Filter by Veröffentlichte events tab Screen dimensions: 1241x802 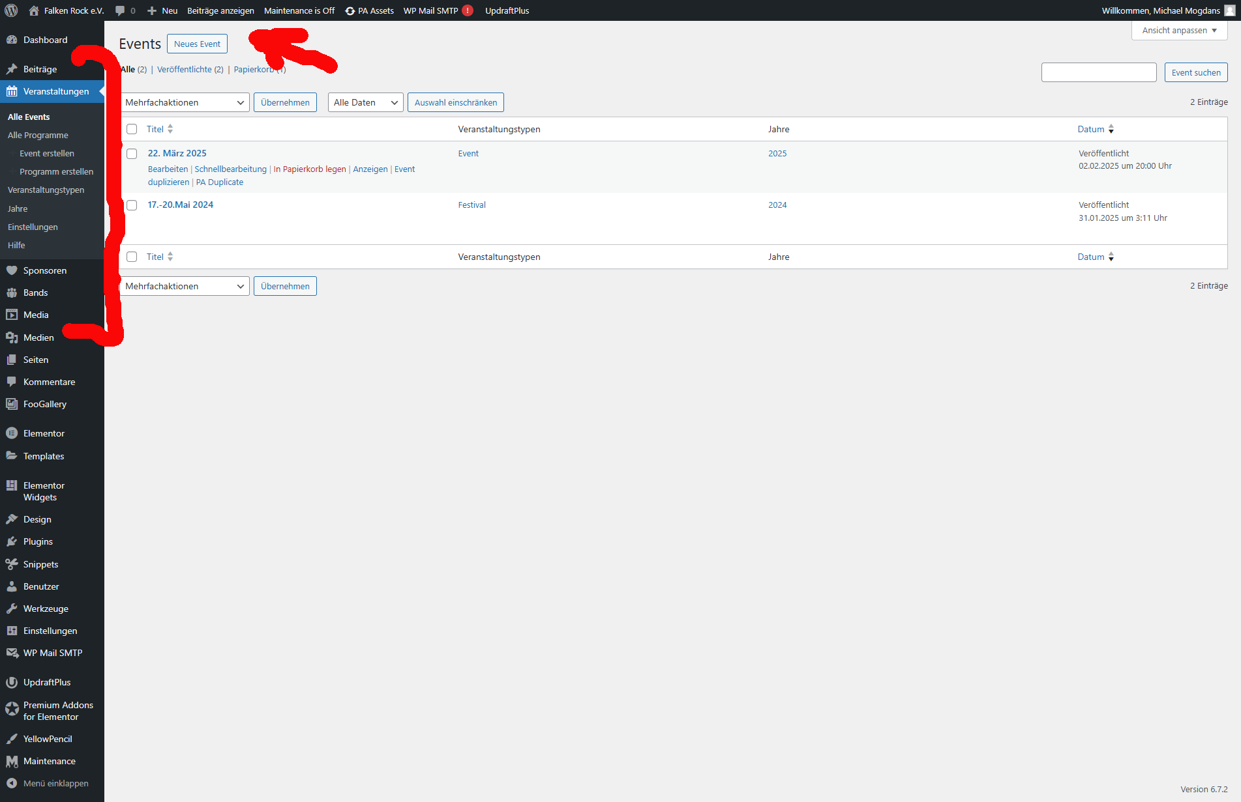click(x=185, y=69)
